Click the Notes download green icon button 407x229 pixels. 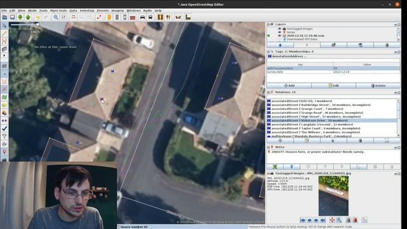coord(275,167)
